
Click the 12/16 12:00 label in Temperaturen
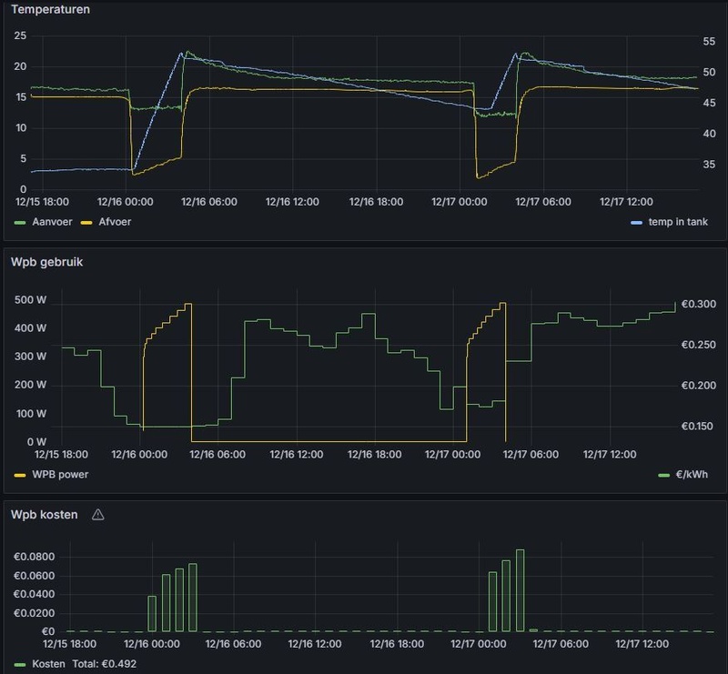[x=292, y=202]
